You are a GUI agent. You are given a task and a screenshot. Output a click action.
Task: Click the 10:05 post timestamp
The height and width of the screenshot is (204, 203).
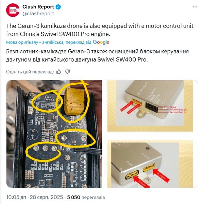(x=16, y=197)
